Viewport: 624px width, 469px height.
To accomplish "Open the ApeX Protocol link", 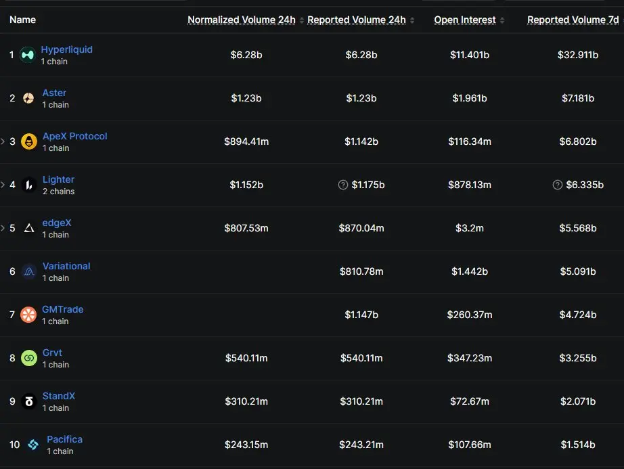I will point(75,137).
